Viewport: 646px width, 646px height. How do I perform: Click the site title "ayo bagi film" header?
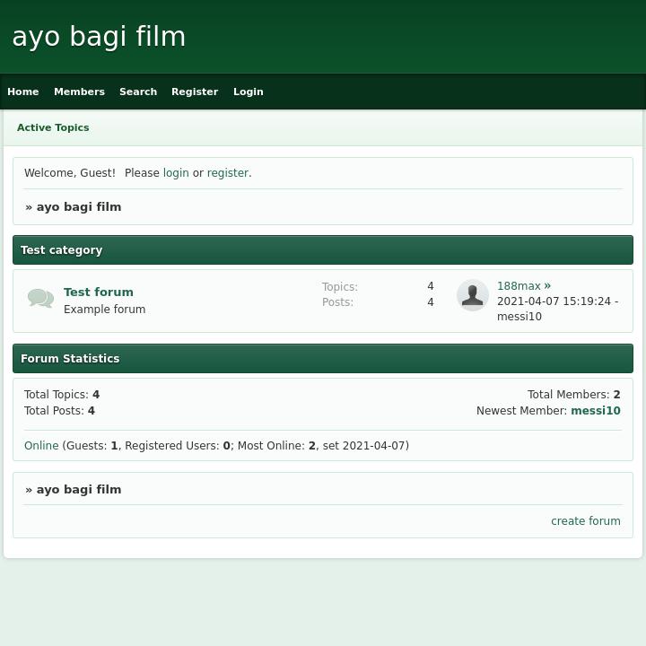click(x=99, y=37)
